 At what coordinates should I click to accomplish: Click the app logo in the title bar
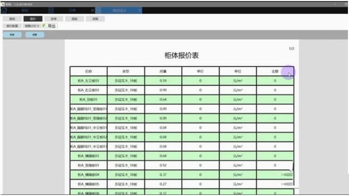click(x=3, y=4)
